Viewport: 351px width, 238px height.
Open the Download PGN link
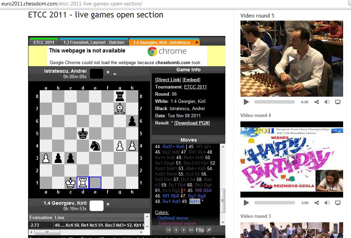192,123
